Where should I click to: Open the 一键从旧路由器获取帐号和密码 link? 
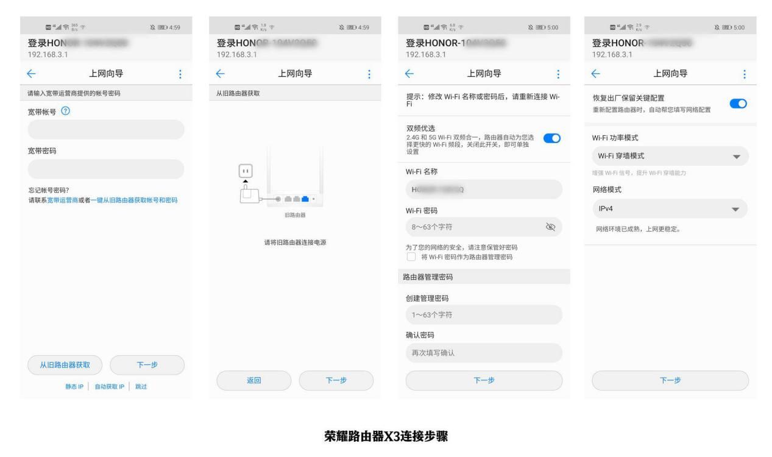tap(134, 200)
